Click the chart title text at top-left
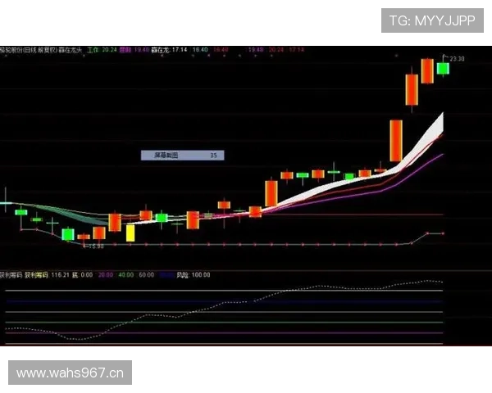This screenshot has width=492, height=393. 41,50
